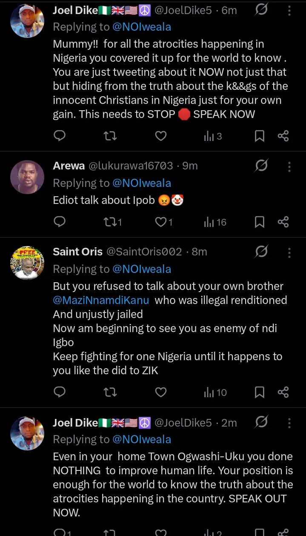Share Arewa's tweet
Screen dimensions: 306x536
click(x=283, y=222)
